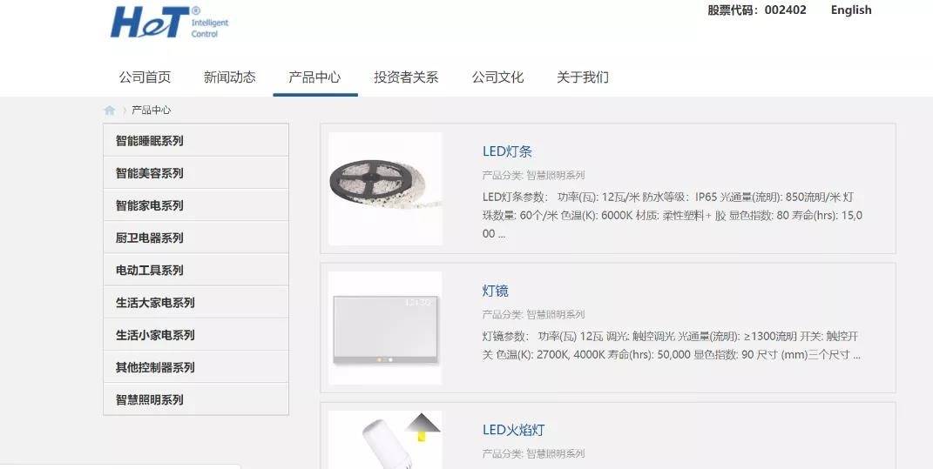Screen dimensions: 933x469
Task: Click 产品中心 in the breadcrumb
Action: [x=151, y=110]
